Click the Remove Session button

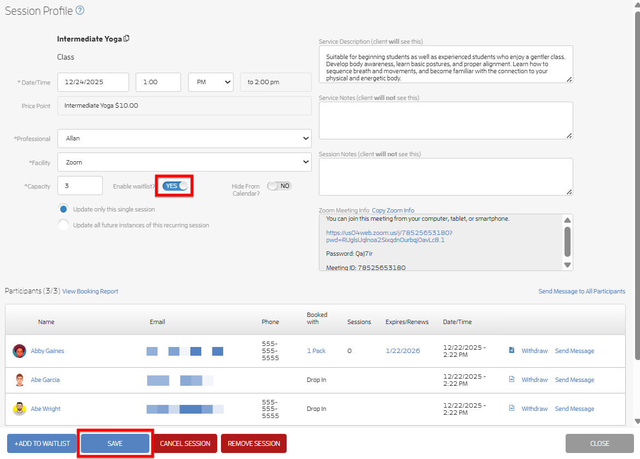click(x=254, y=444)
